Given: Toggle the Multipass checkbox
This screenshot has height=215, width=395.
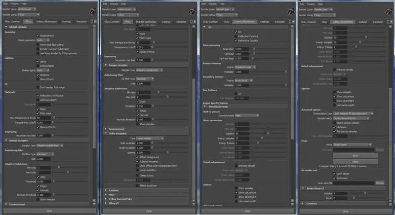Looking at the screenshot, I should (335, 127).
